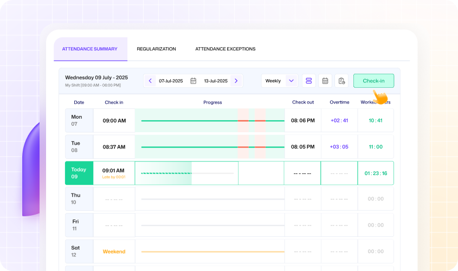The image size is (458, 271).
Task: Click Tuesday's 11:00 worked hours
Action: pos(376,147)
